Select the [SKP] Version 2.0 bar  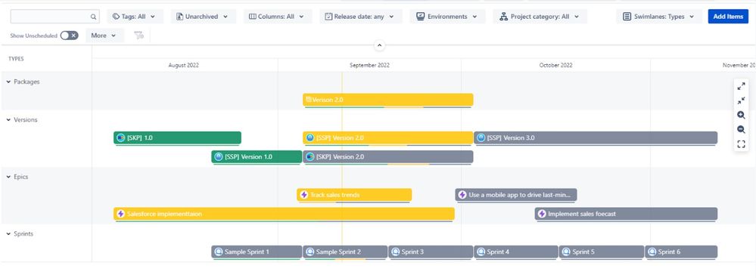pyautogui.click(x=388, y=157)
